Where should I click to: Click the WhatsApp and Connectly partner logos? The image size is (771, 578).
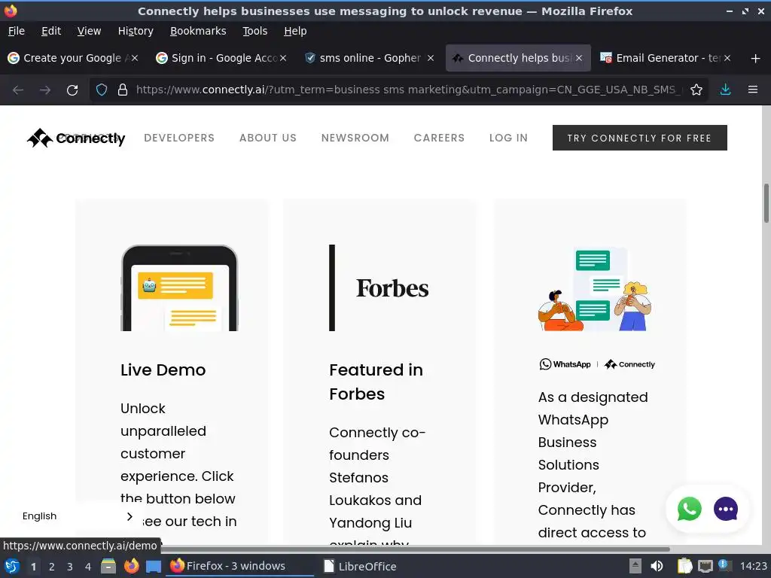tap(597, 364)
